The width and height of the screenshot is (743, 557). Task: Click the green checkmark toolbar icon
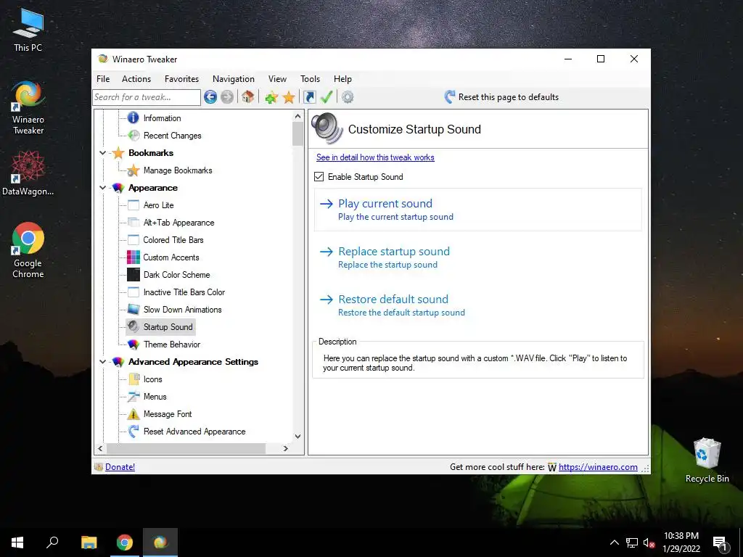327,97
